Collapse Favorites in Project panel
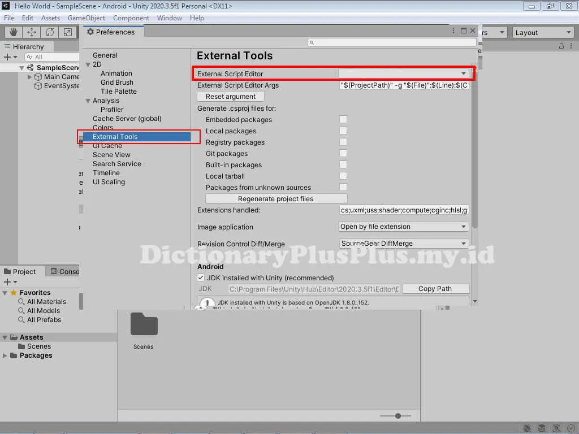The height and width of the screenshot is (434, 579). [x=5, y=293]
